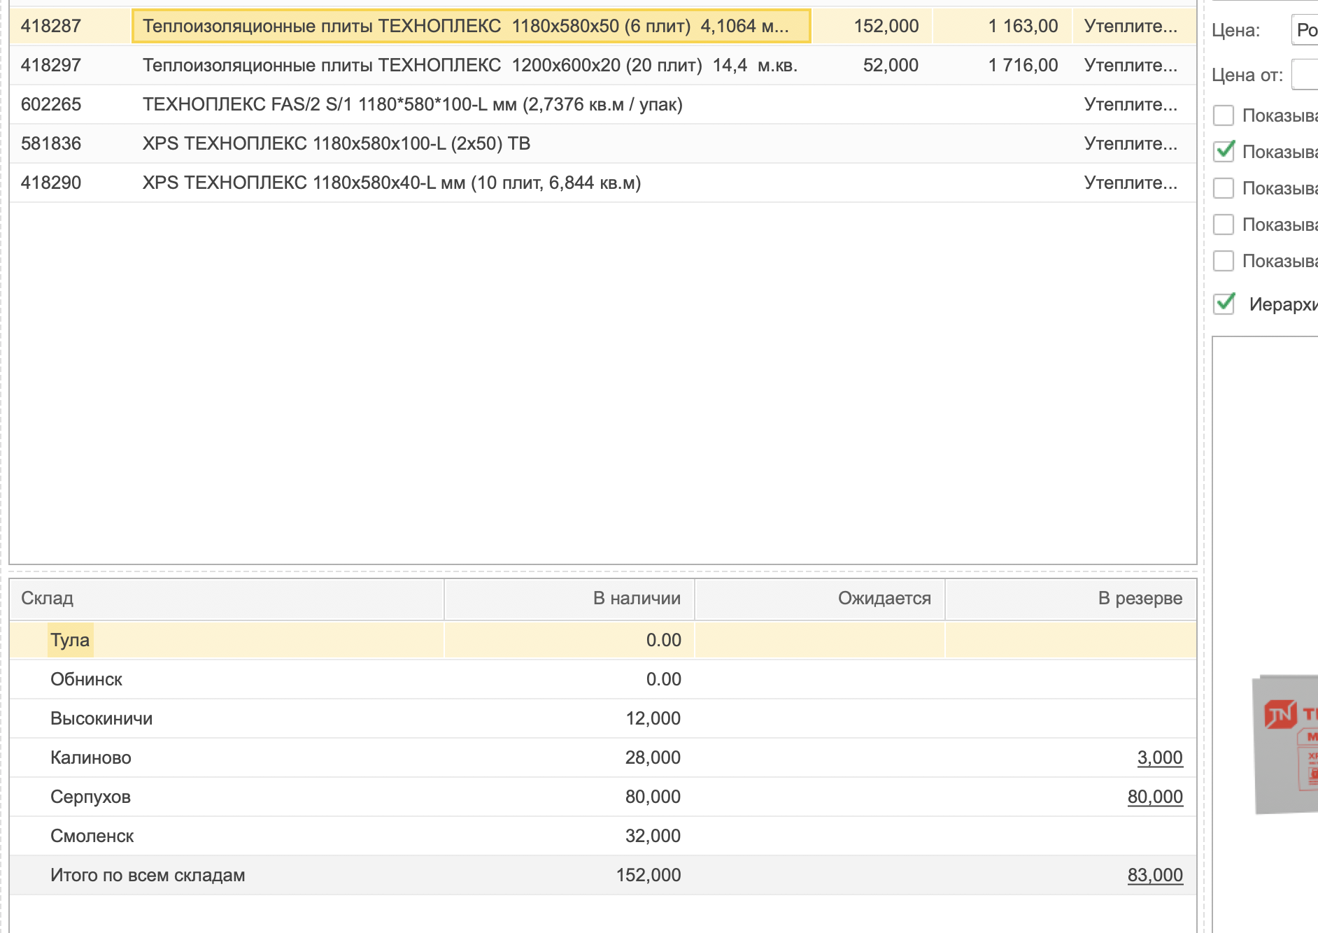
Task: Click the В резерве column header
Action: click(x=1070, y=599)
